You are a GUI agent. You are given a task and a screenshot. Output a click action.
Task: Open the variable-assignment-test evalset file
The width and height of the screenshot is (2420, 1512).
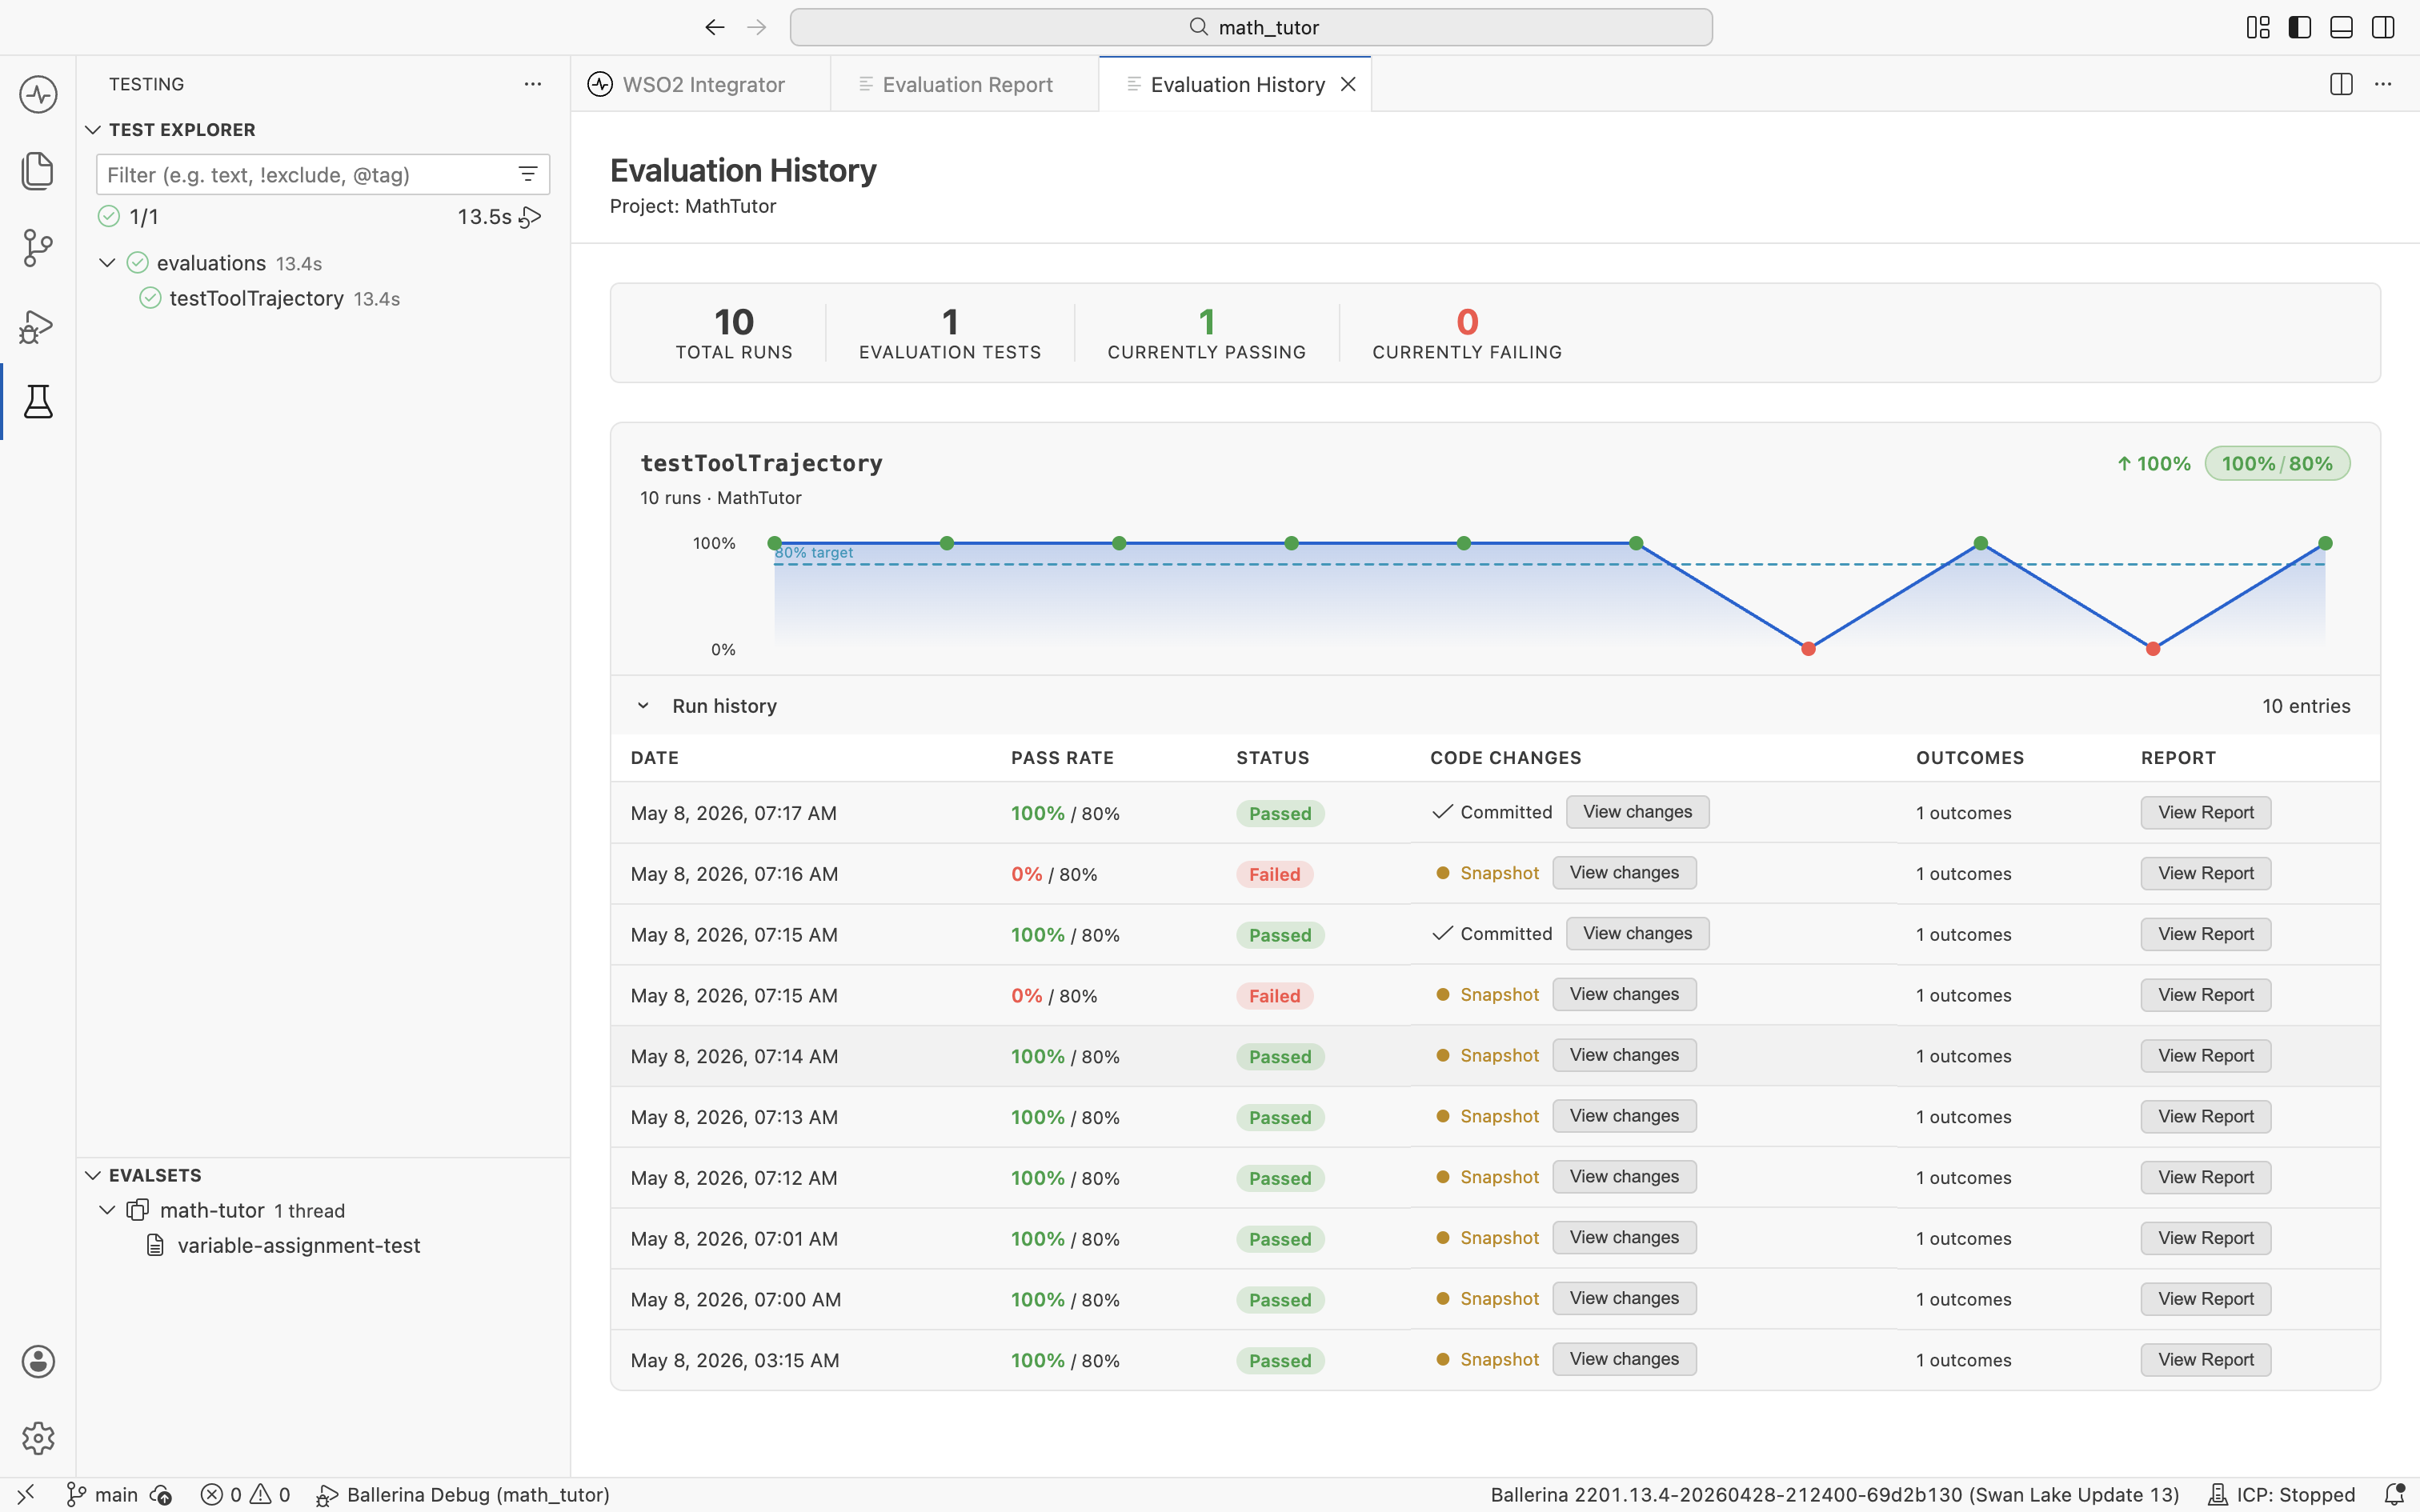click(x=322, y=1245)
